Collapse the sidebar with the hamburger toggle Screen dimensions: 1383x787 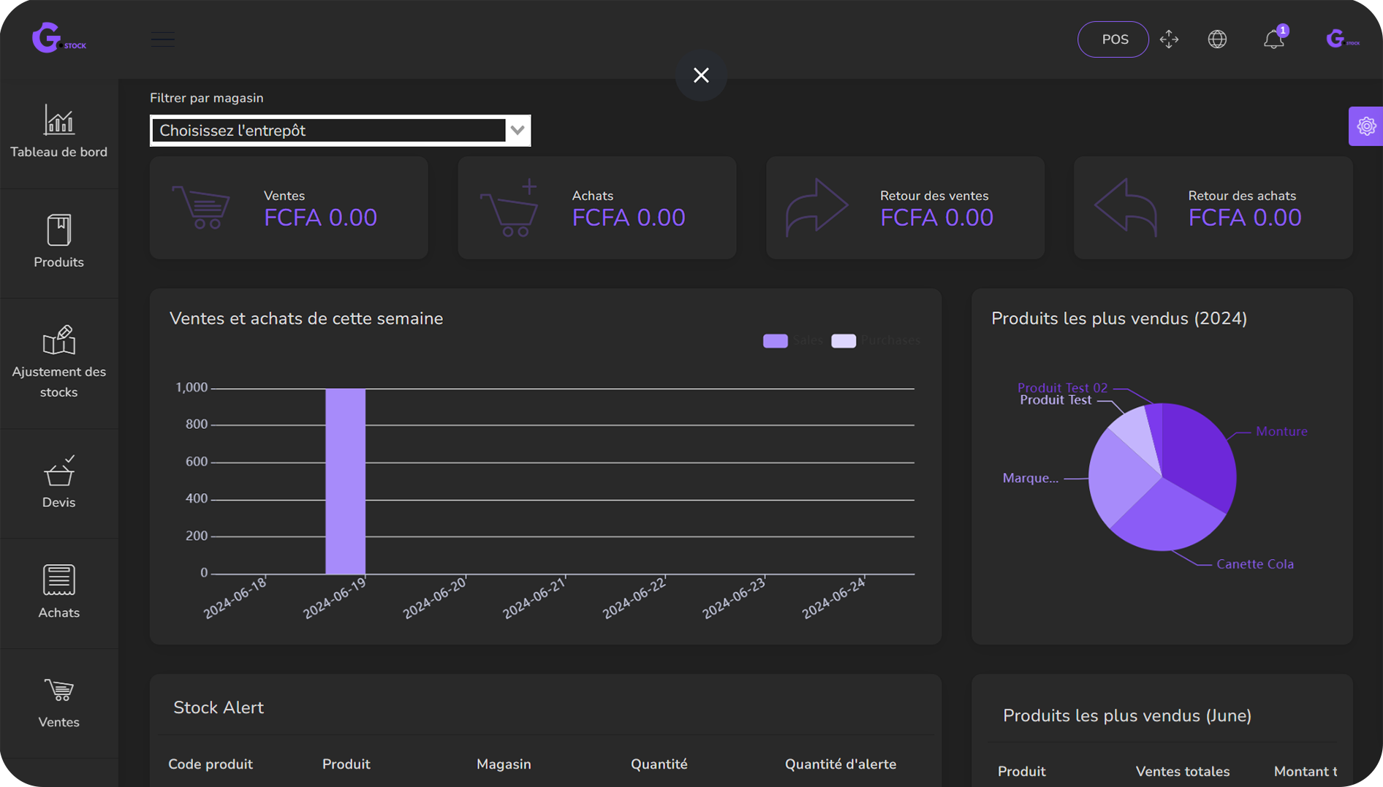[x=162, y=39]
